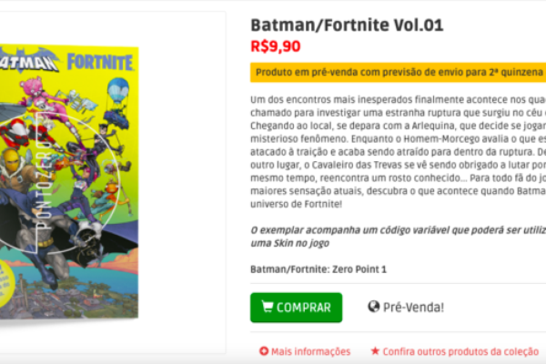Click the product description paragraph
Screen dimensions: 546x364
pyautogui.click(x=398, y=152)
